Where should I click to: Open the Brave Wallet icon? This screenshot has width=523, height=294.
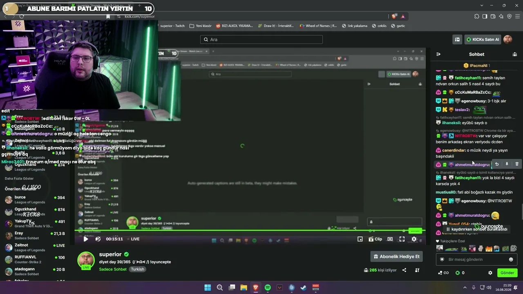click(493, 16)
